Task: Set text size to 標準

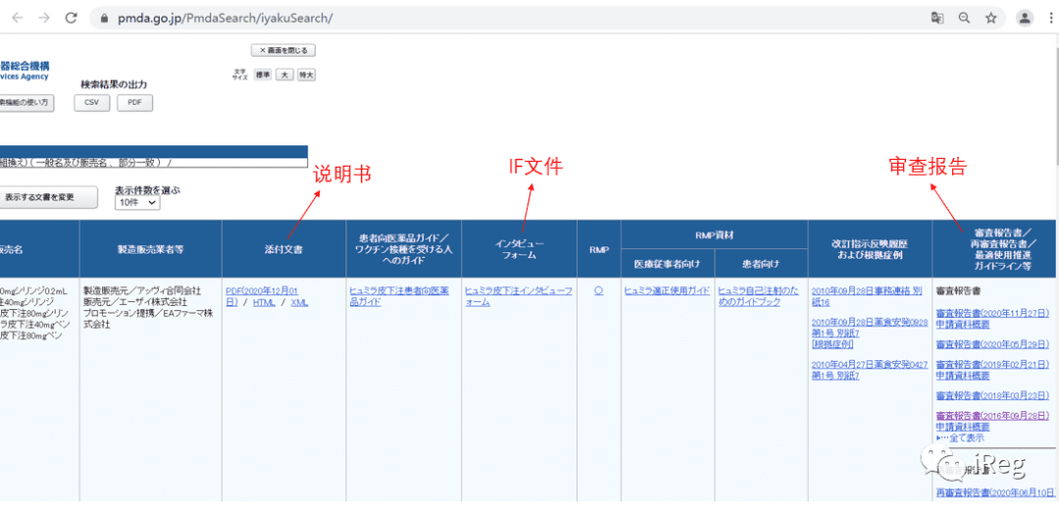Action: pos(262,75)
